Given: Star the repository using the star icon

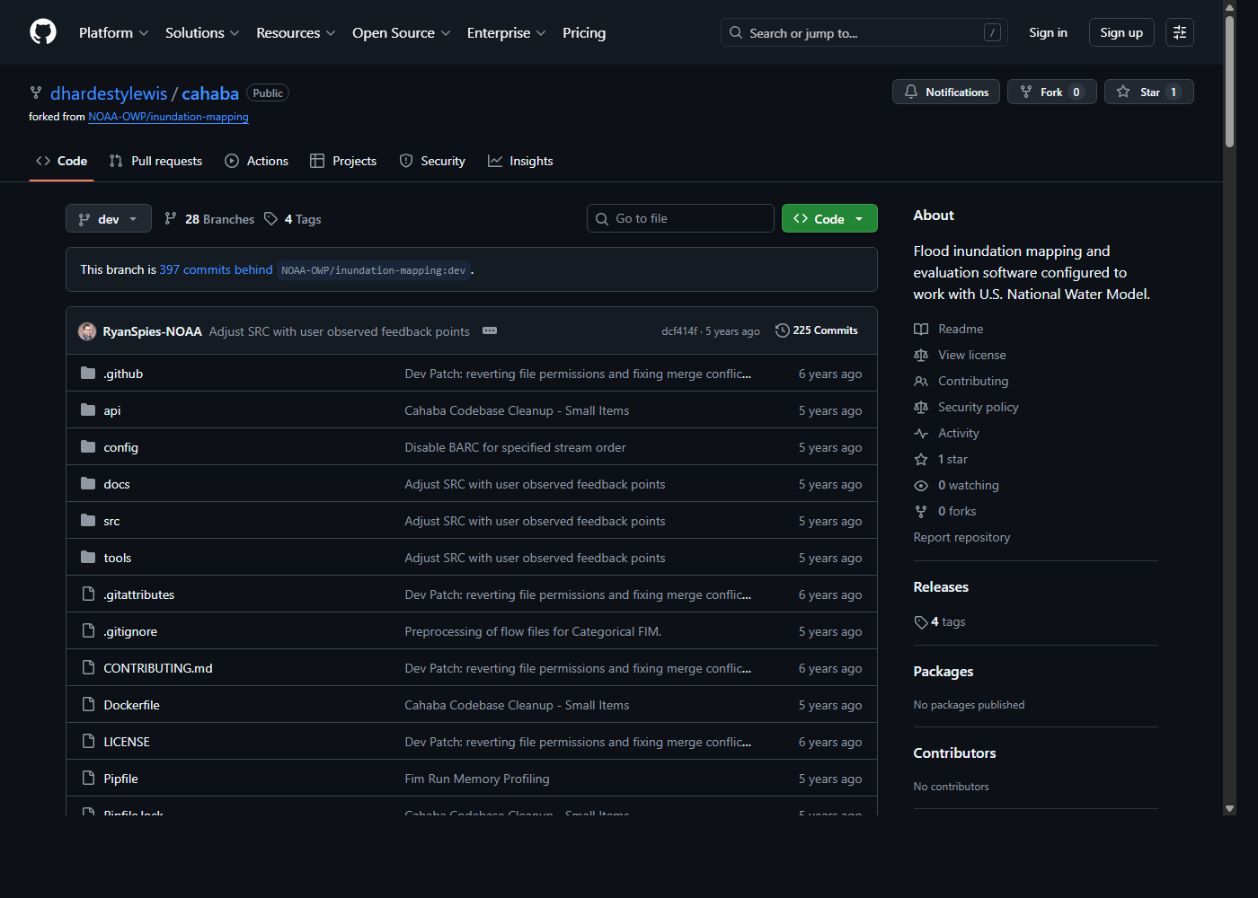Looking at the screenshot, I should click(x=1123, y=91).
